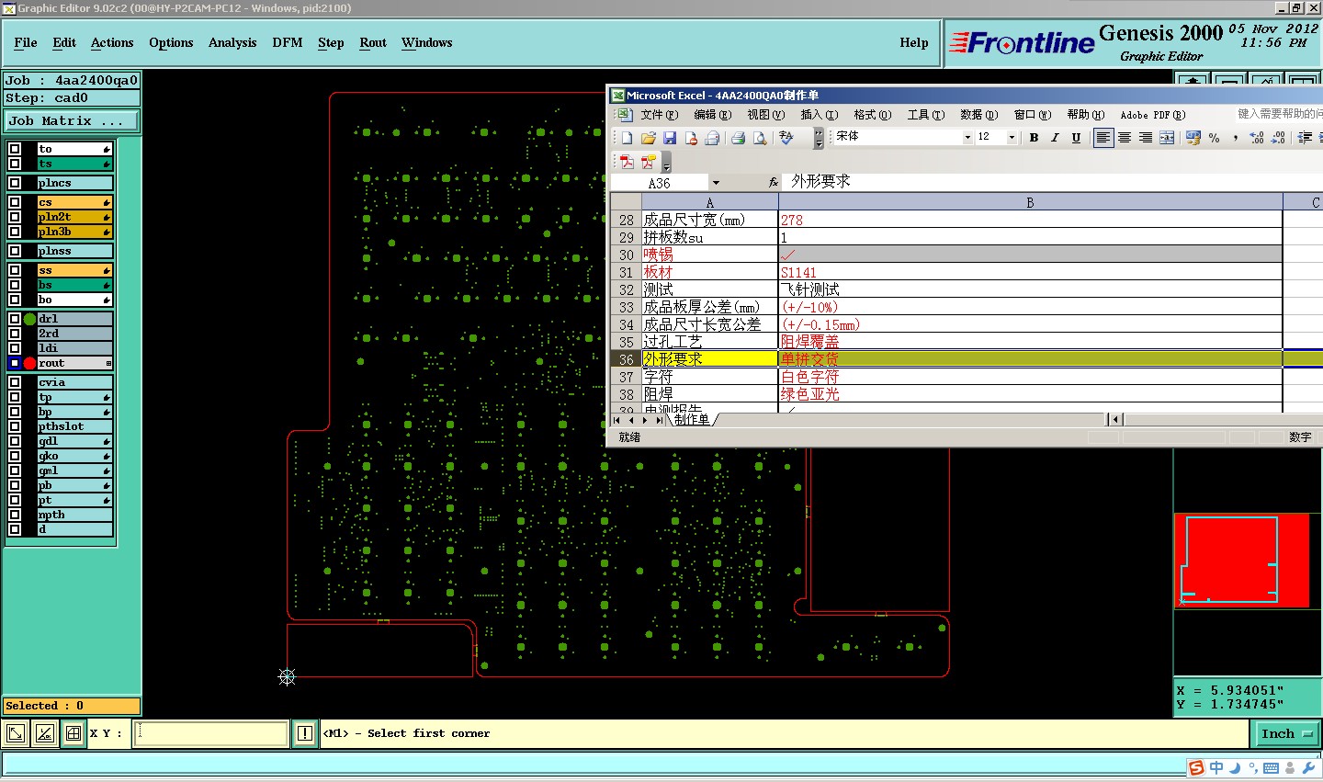1323x782 pixels.
Task: Toggle Underline formatting in Excel
Action: click(1076, 138)
